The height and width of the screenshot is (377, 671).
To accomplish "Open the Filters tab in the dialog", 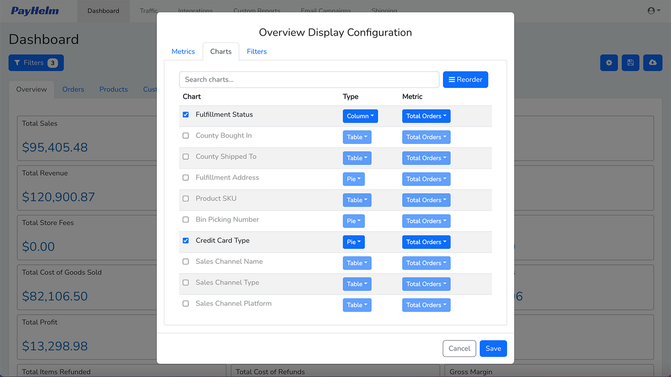I will (x=256, y=51).
